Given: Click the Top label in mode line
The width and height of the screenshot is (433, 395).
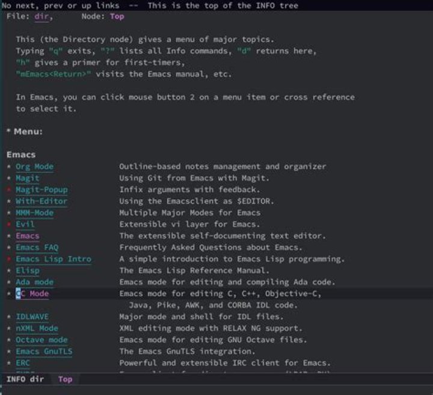Looking at the screenshot, I should [x=65, y=379].
